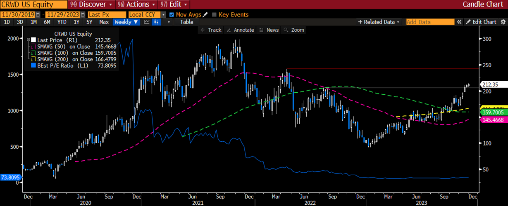Expand the chart type dropdown arrow
Screen dimensions: 508x206
168,22
